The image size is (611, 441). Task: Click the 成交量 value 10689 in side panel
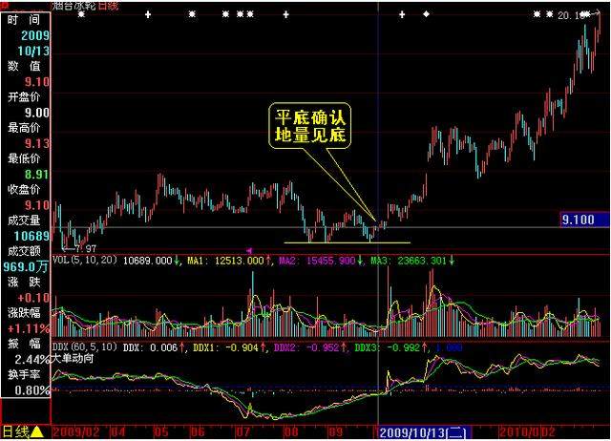[x=32, y=236]
